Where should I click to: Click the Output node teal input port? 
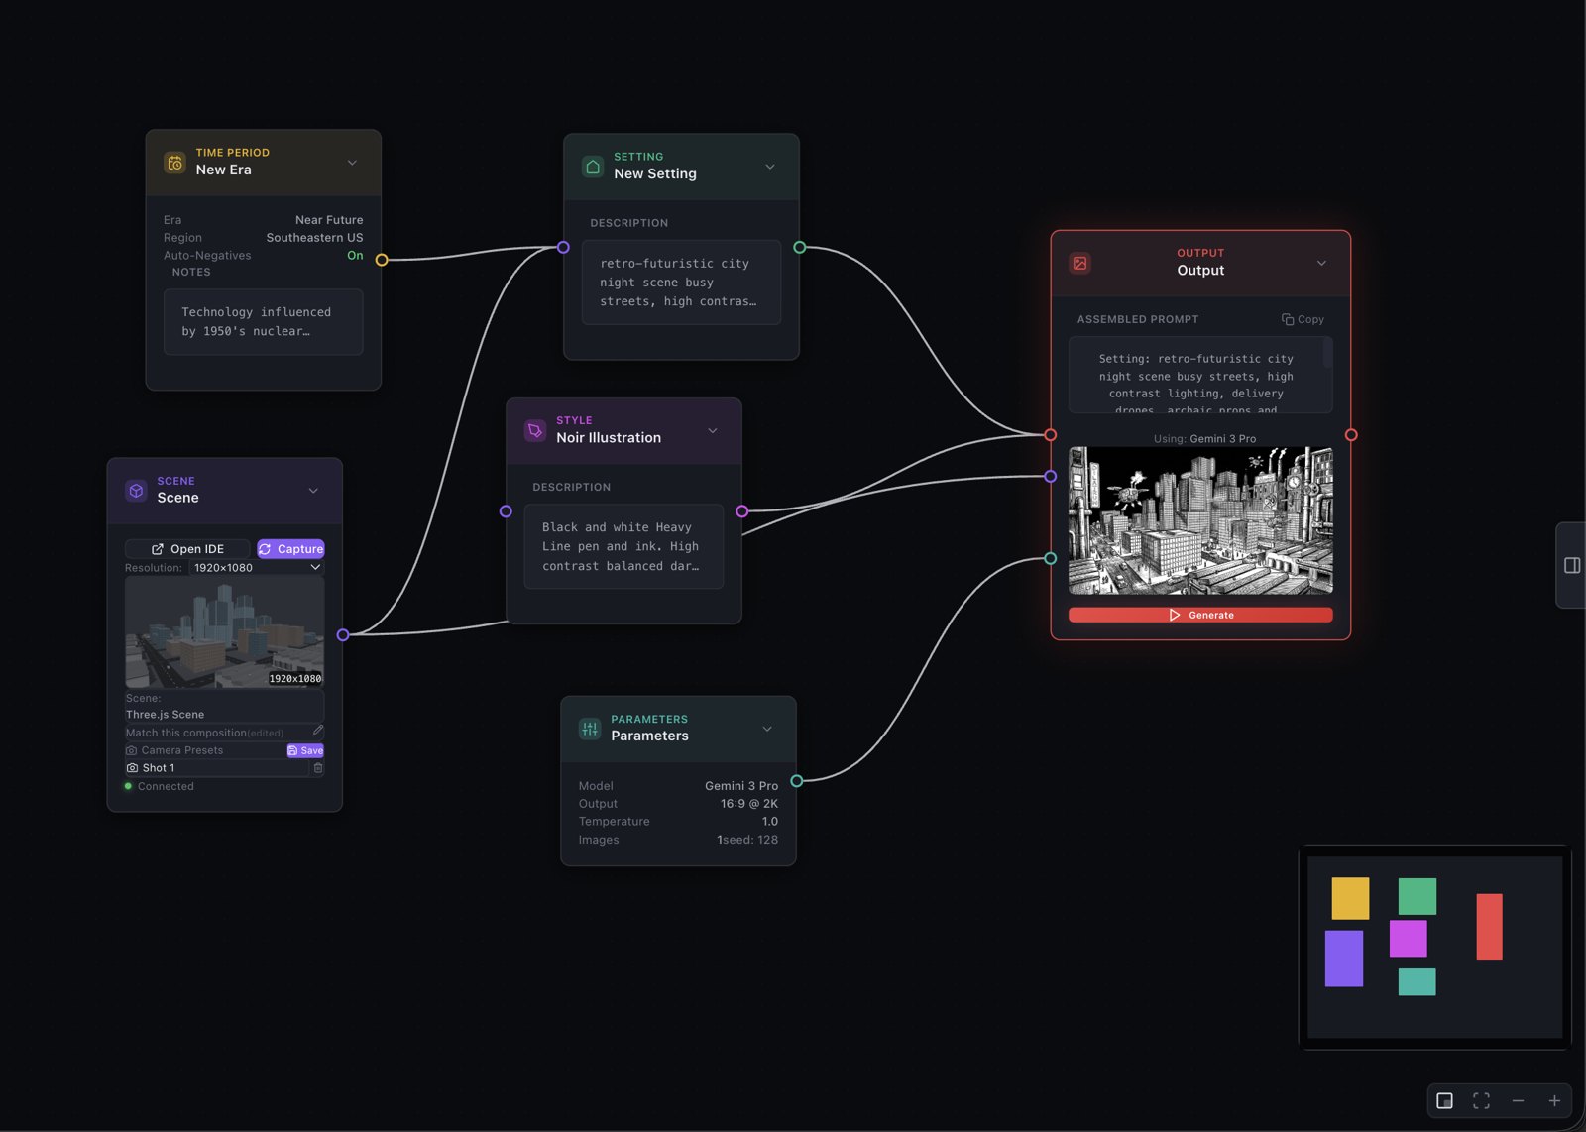tap(1051, 559)
